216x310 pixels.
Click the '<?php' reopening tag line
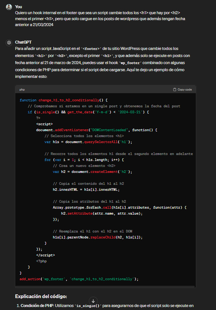click(41, 261)
